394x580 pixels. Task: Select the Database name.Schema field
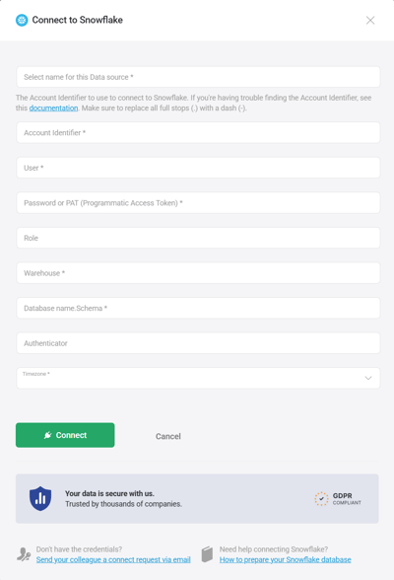198,308
